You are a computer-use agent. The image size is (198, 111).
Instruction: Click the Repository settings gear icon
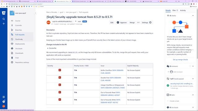click(12, 62)
